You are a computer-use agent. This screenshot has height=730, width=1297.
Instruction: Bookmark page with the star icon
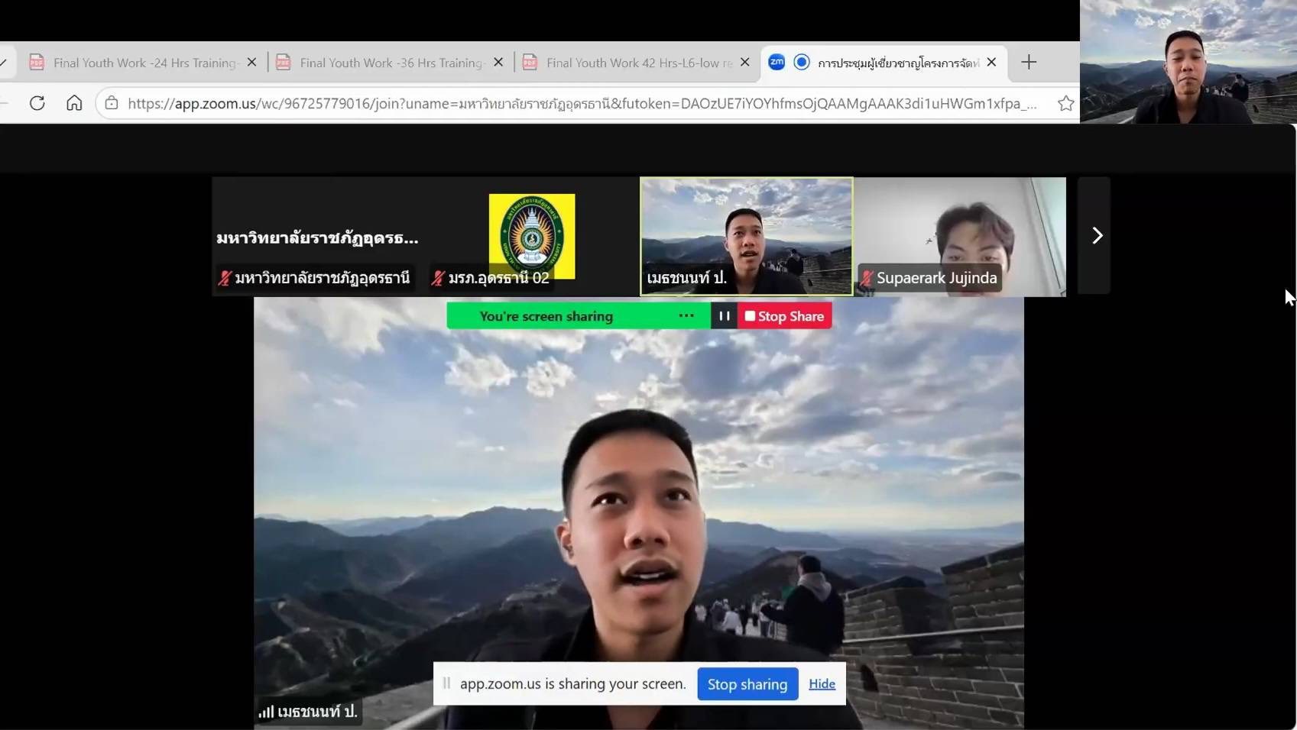1065,104
